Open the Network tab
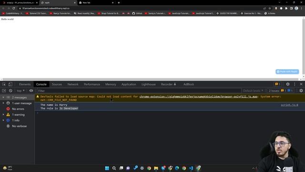 [73, 84]
